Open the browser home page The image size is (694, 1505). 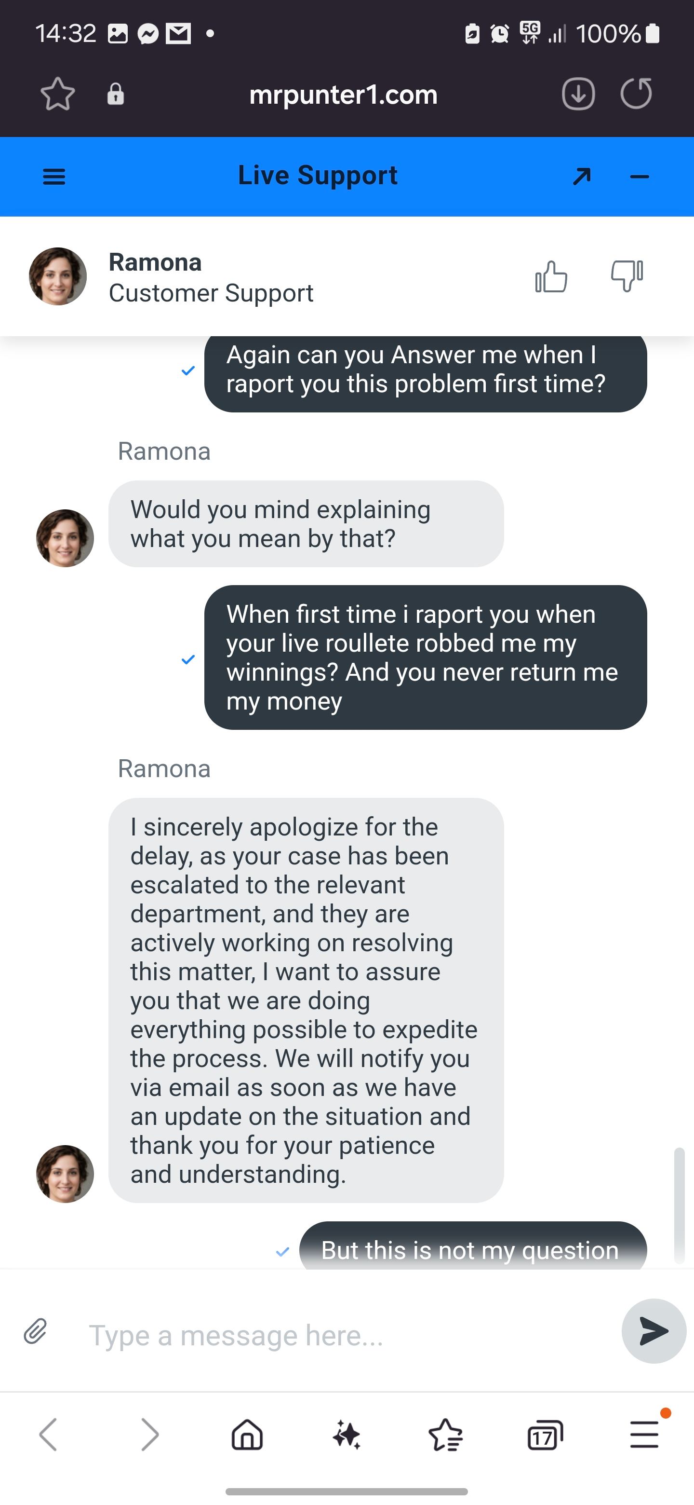coord(248,1435)
